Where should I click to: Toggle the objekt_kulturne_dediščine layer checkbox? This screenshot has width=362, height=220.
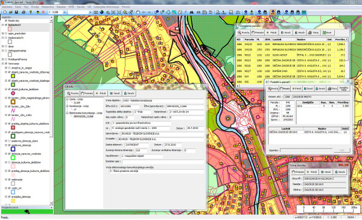9,90
